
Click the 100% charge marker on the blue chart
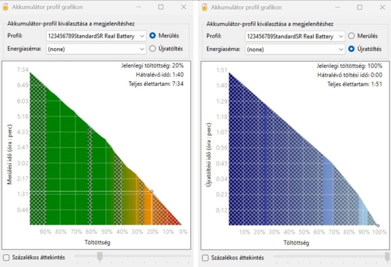point(378,225)
